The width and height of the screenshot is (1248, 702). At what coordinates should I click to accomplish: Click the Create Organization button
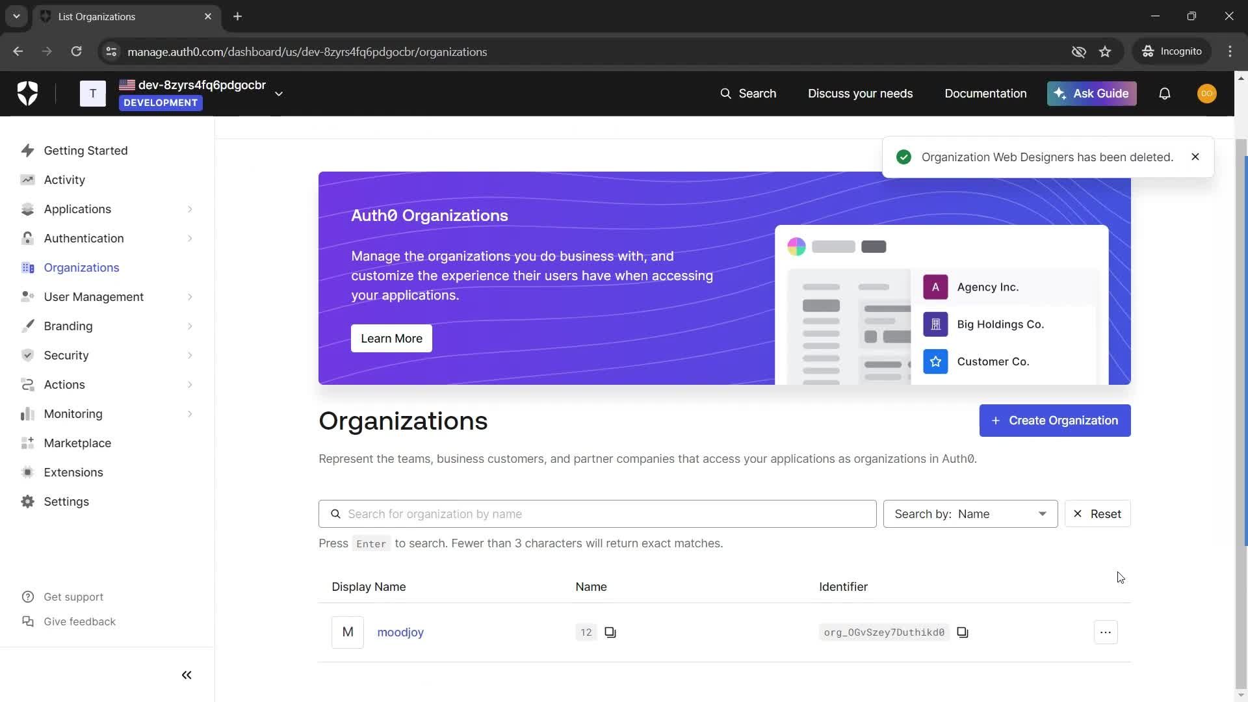click(x=1054, y=421)
